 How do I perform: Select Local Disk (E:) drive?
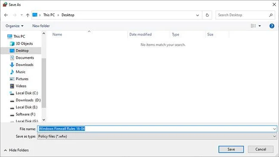27,107
